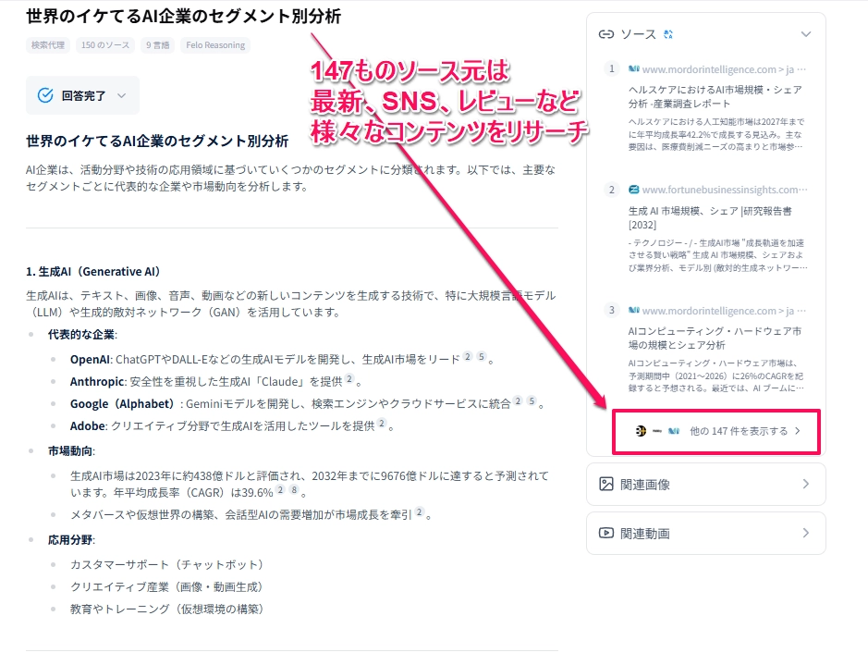Click citation 2 after 市場成長を牽引
Viewport: 868px width, 665px height.
419,511
